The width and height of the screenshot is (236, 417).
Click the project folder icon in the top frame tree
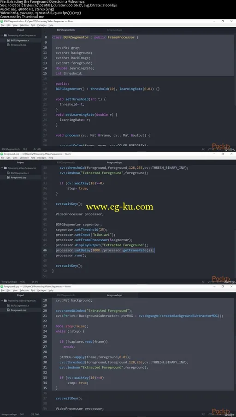coord(6,36)
